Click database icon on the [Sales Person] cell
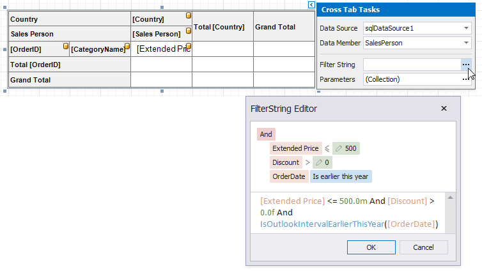 tap(189, 30)
